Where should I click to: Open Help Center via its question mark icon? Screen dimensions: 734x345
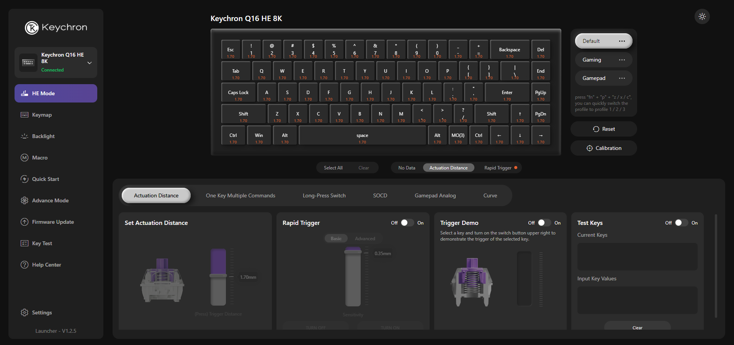[x=25, y=265]
